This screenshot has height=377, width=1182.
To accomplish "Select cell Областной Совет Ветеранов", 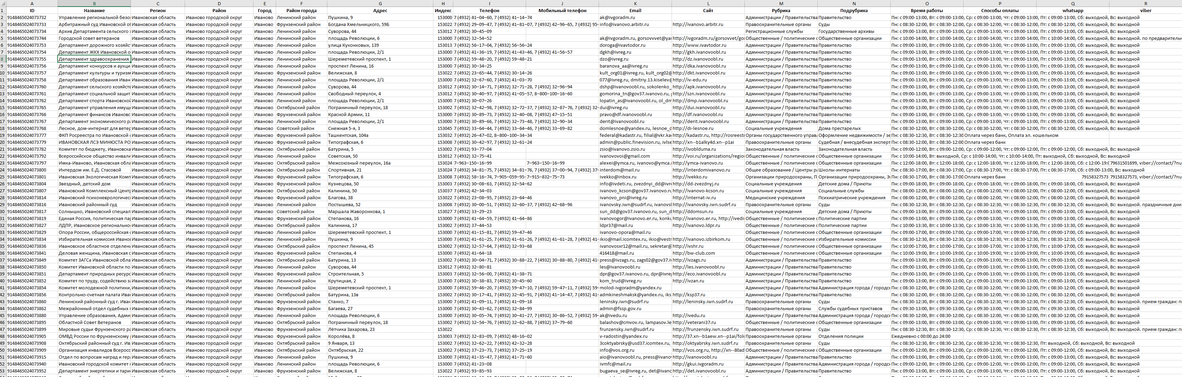I will 94,323.
